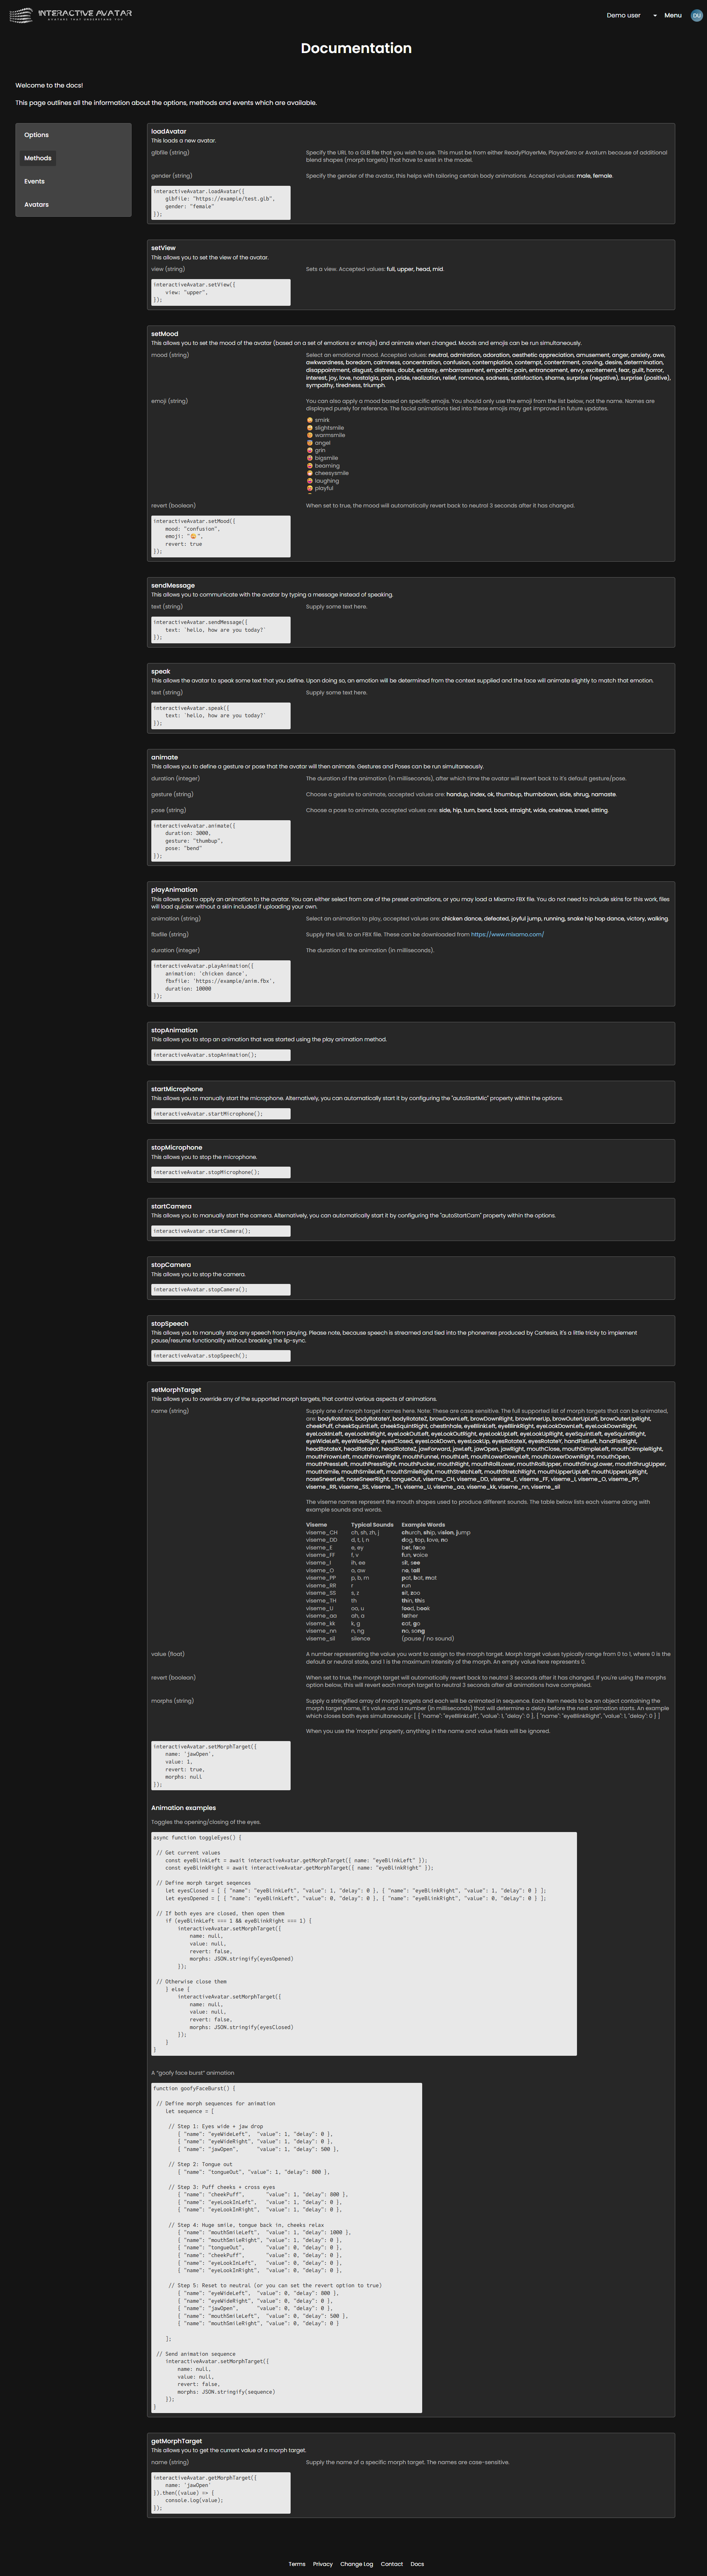Click the Welcome to the docs! text
Image resolution: width=707 pixels, height=2576 pixels.
(49, 85)
